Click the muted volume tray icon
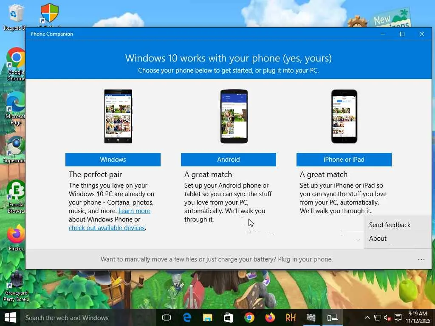Image resolution: width=435 pixels, height=326 pixels. [x=387, y=318]
